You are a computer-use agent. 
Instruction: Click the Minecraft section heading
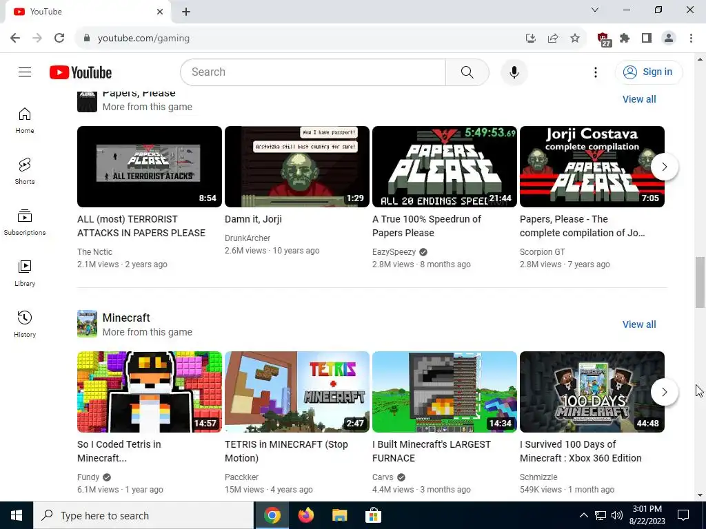point(126,318)
